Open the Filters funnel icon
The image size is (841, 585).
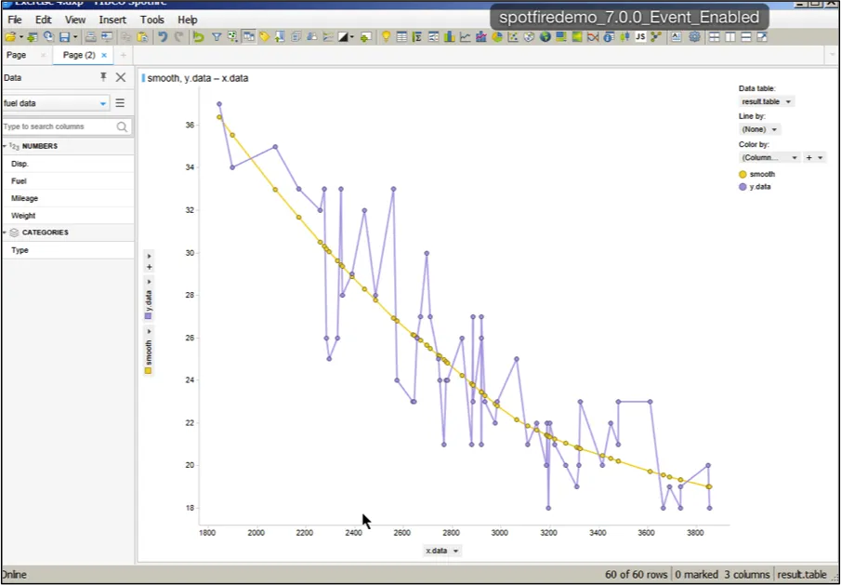tap(217, 37)
